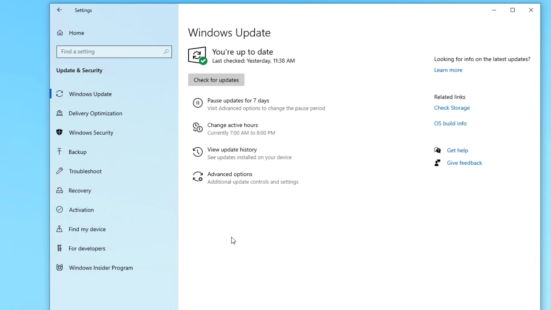
Task: Open Change active hours
Action: pos(232,125)
